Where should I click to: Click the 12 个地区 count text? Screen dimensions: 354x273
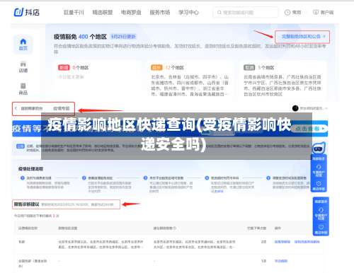(174, 68)
